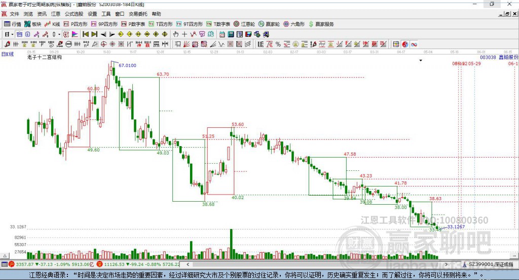The width and height of the screenshot is (519, 280).
Task: Select the crosshair cursor tool
Action: coord(184,34)
